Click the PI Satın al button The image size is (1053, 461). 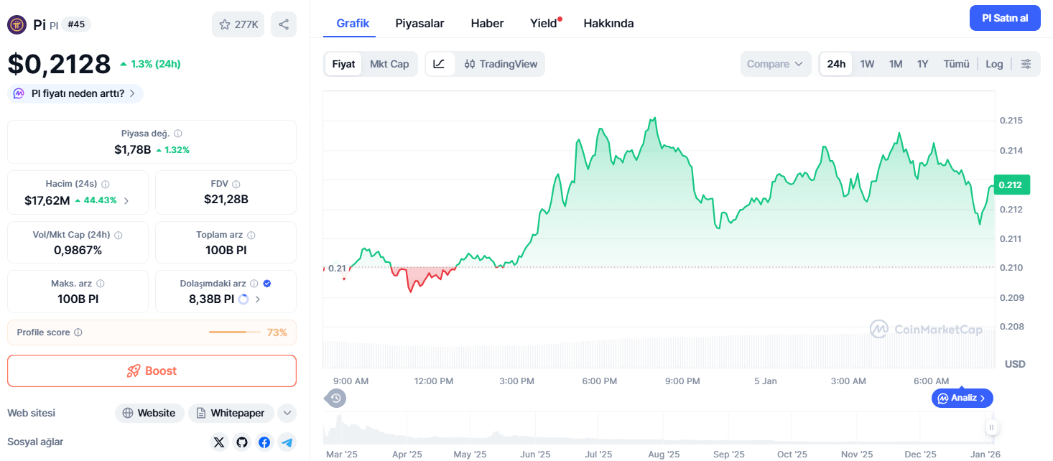pos(1005,18)
